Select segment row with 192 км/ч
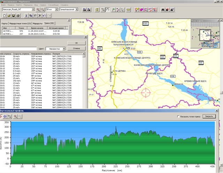Image resolution: width=223 pixels, height=173 pixels. (41, 81)
